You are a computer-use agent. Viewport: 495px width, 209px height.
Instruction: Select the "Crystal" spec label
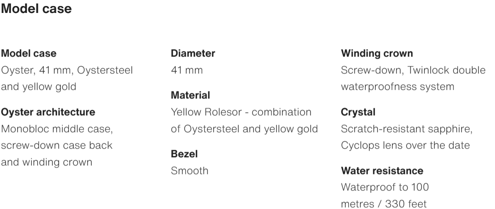[x=358, y=112]
